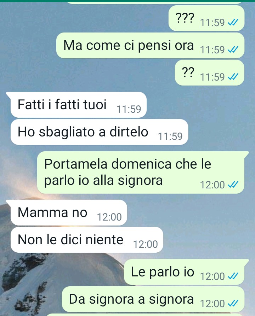Tap the 'Mamma no' received message

pos(69,213)
